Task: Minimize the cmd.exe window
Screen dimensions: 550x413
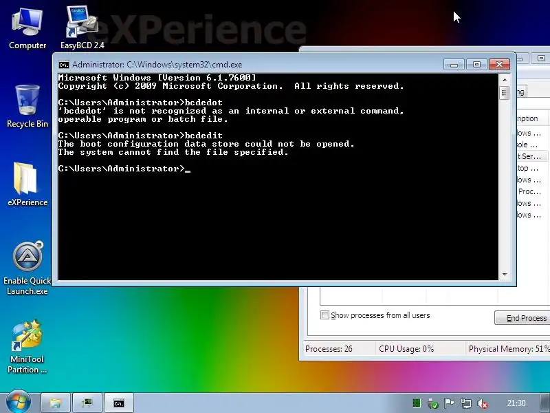Action: pos(454,65)
